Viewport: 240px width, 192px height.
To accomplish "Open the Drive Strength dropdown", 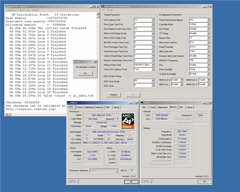I will [x=208, y=69].
